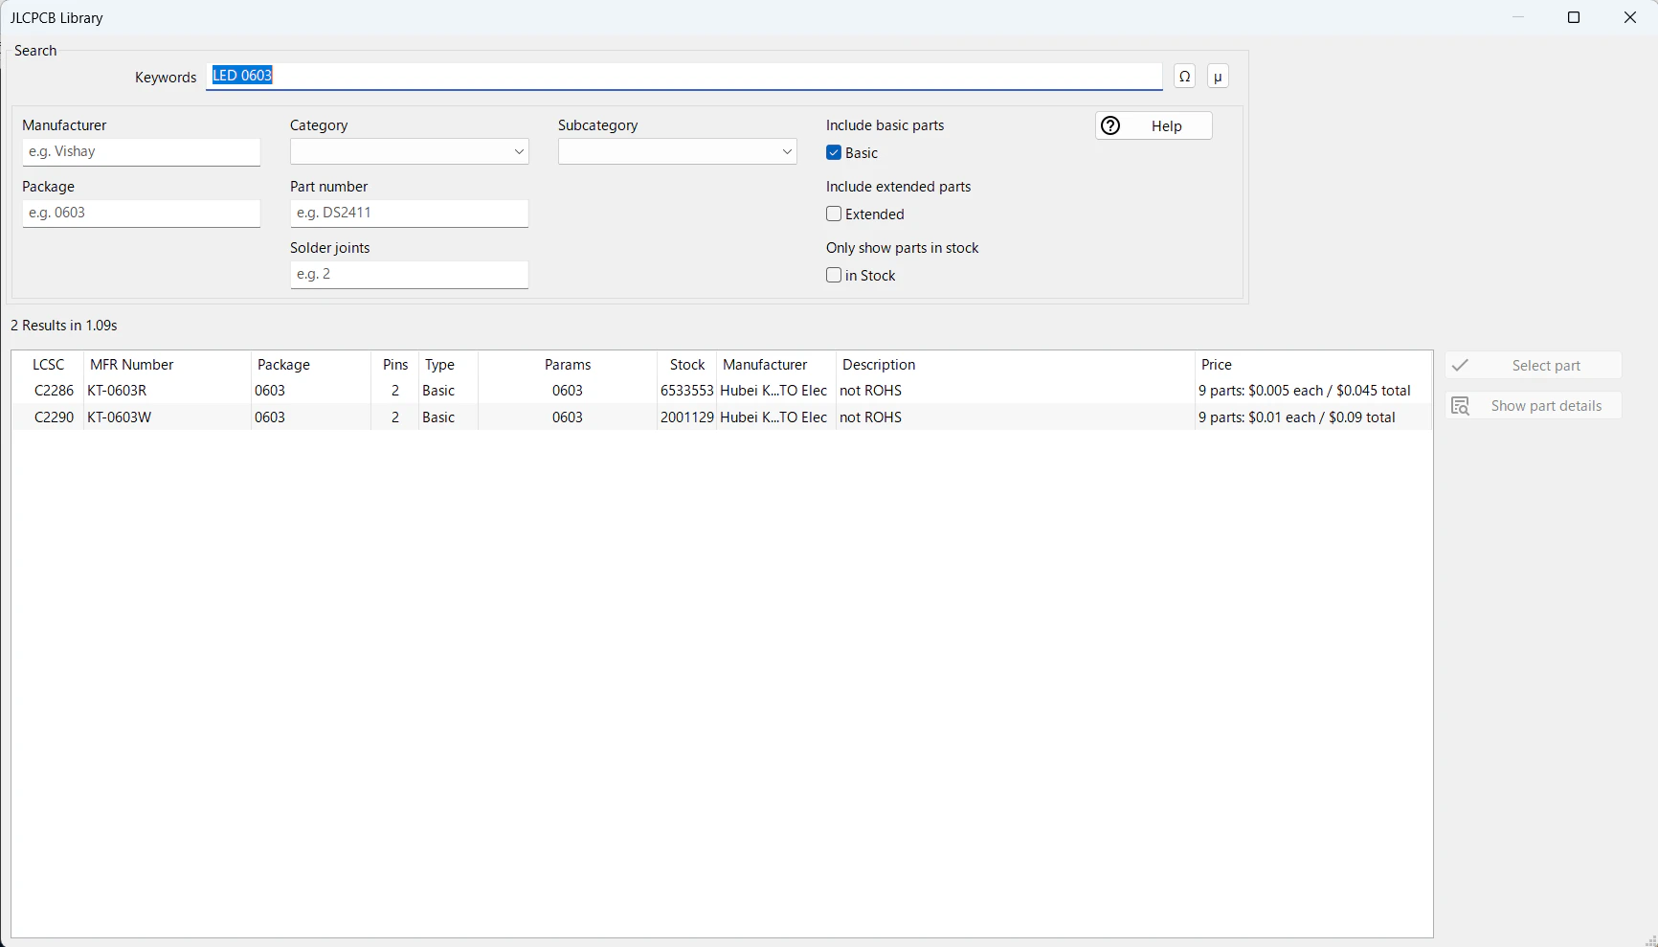Image resolution: width=1658 pixels, height=947 pixels.
Task: Uncheck the Basic parts checkbox
Action: point(834,153)
